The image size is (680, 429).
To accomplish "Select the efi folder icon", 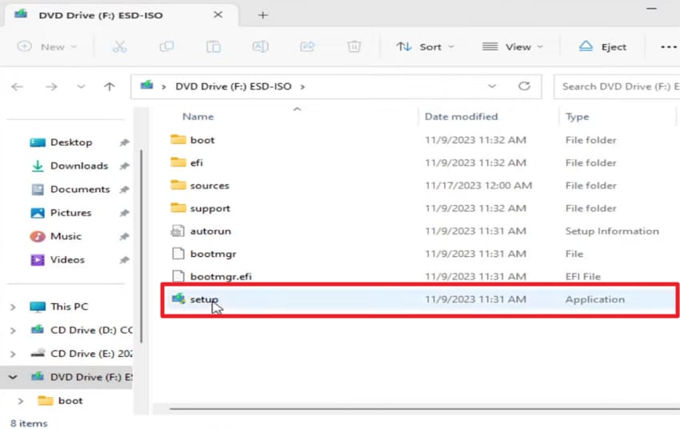I will [x=178, y=162].
